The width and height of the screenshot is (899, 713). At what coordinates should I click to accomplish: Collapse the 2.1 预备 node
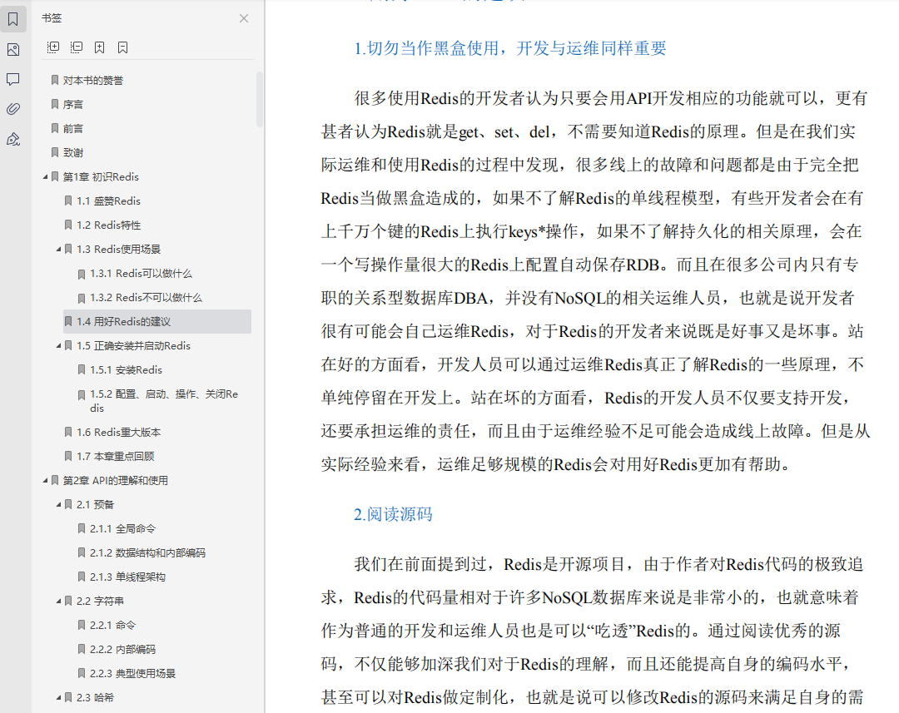(x=58, y=504)
